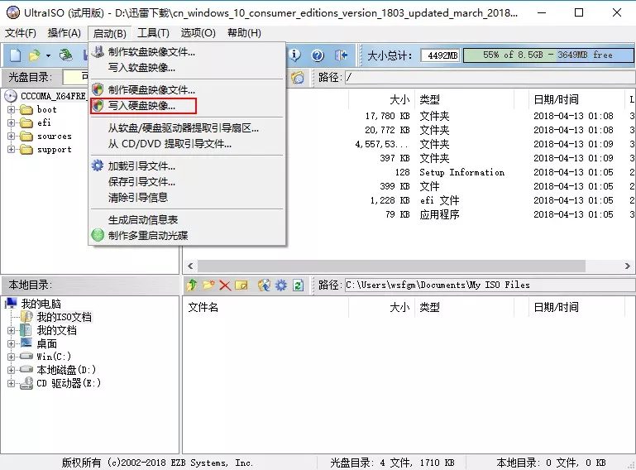The width and height of the screenshot is (636, 470).
Task: Click the New file toolbar icon
Action: (x=16, y=55)
